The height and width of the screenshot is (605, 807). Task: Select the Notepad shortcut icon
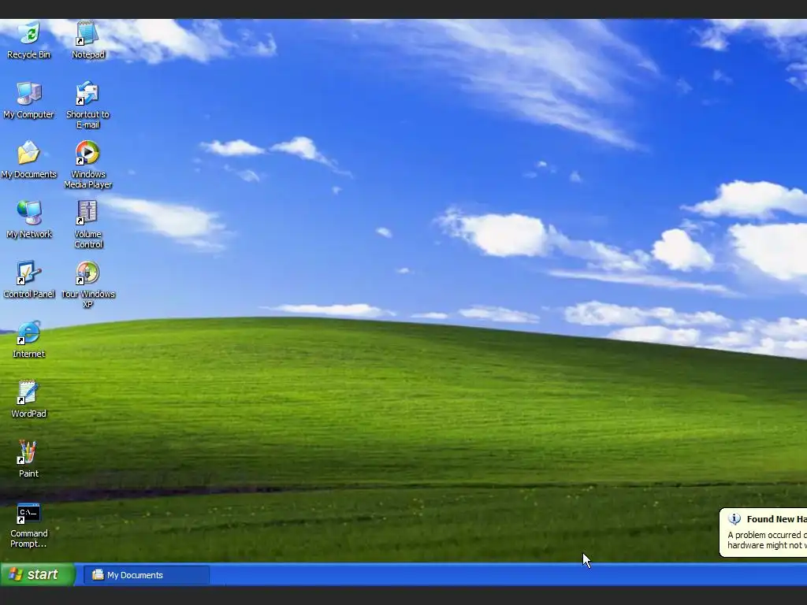(x=87, y=33)
